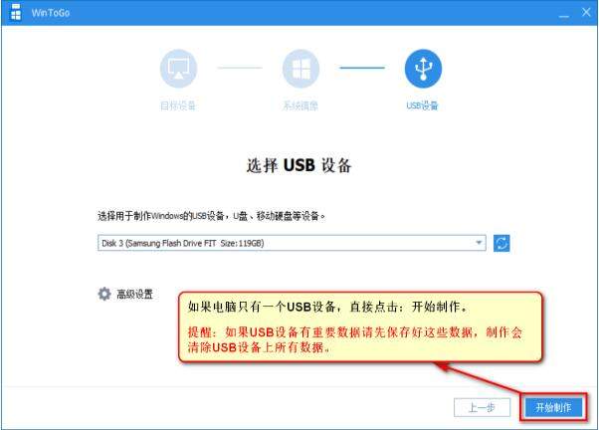Select the Disk 3 Samsung Flash Drive field
The image size is (599, 430).
point(292,243)
